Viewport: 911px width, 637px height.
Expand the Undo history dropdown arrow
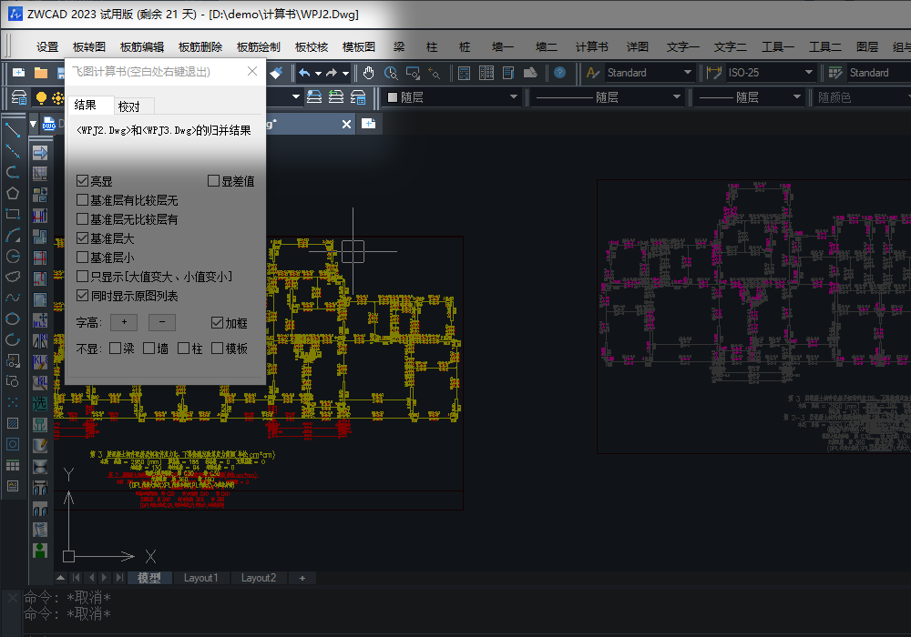[x=318, y=73]
